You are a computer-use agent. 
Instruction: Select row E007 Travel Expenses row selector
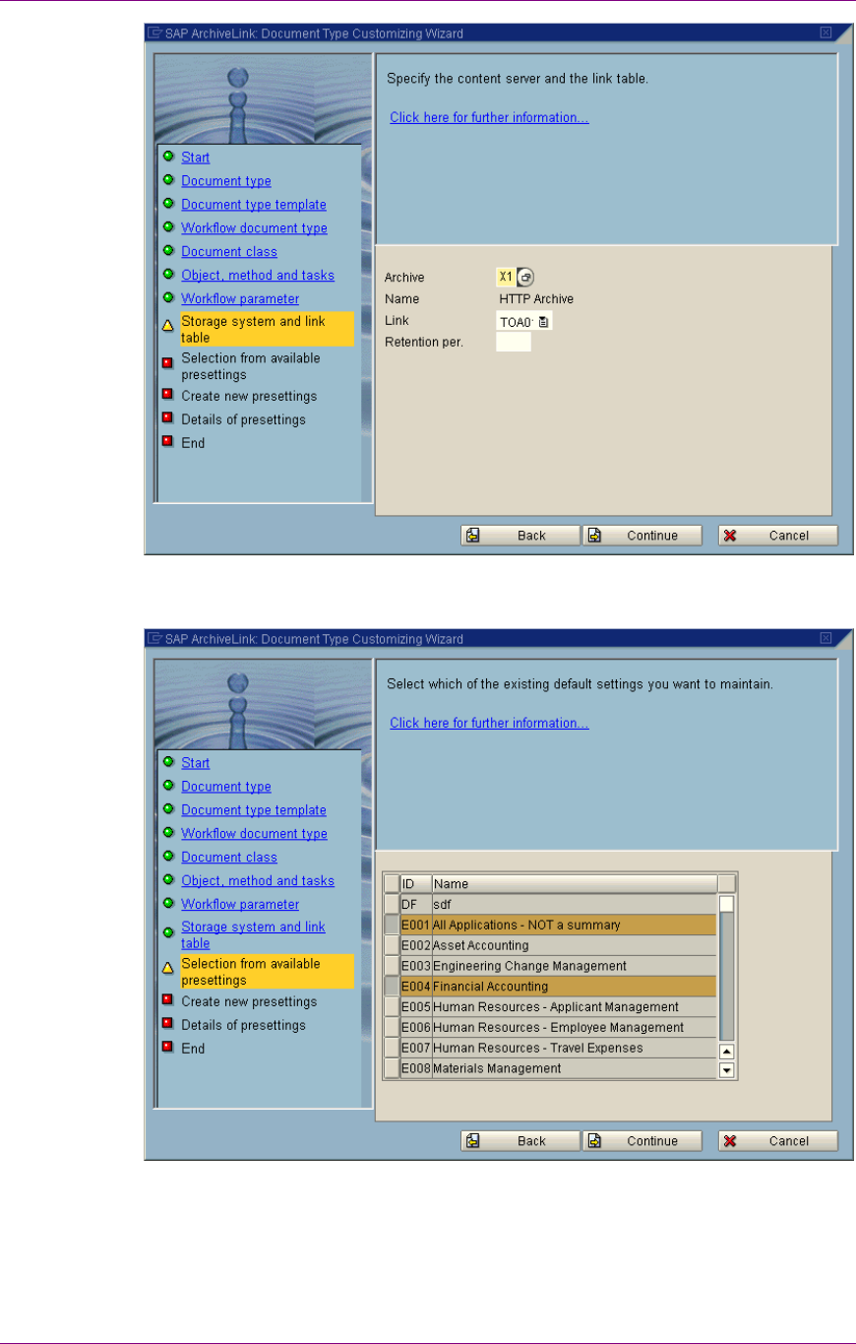(392, 1049)
